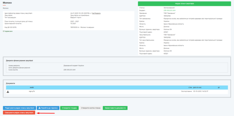The height and width of the screenshot is (116, 234).
Task: Click the value in 'Тип закупівельника' row
Action: 193,40
